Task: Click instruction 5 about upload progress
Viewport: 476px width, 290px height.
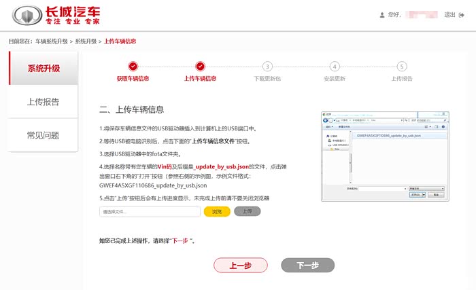Action: pyautogui.click(x=184, y=198)
